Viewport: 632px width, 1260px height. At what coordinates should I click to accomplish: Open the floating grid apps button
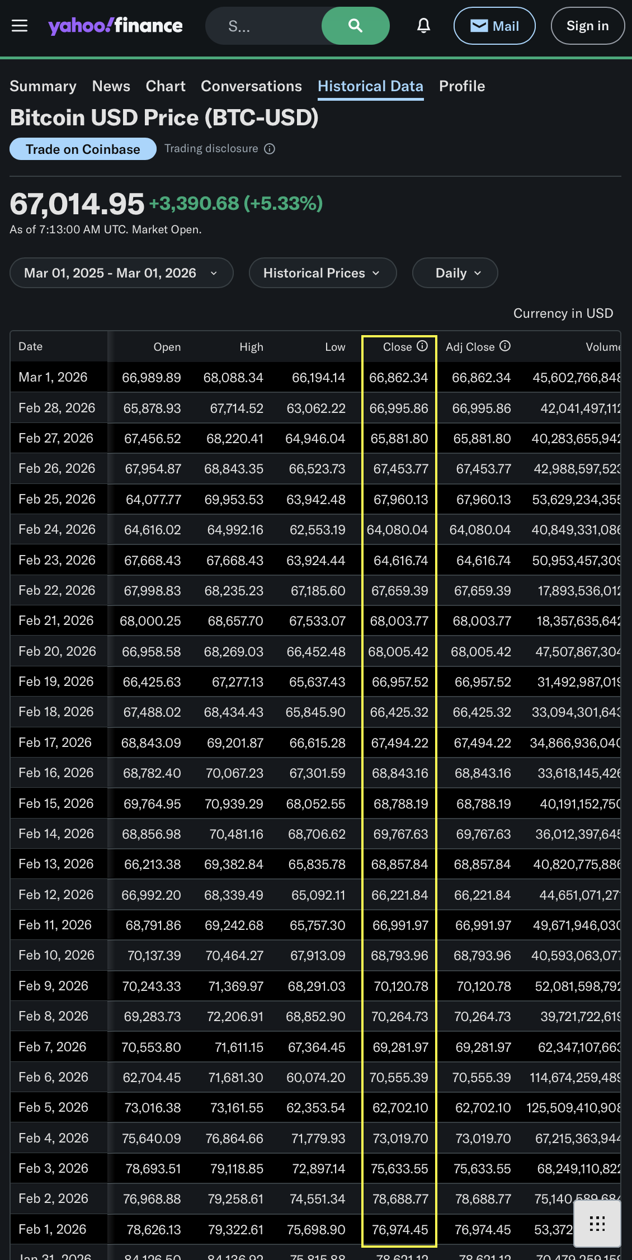tap(597, 1224)
